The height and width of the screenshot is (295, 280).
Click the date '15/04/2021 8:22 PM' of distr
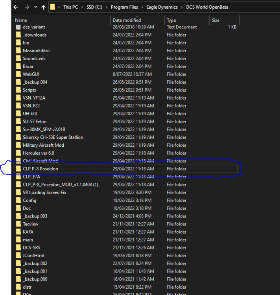[x=132, y=287]
